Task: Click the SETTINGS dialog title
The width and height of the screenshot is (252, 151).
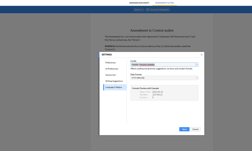Action: point(106,55)
